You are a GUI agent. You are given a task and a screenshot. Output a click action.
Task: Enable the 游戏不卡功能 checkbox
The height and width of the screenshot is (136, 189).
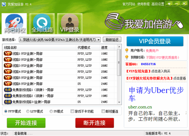point(72,111)
